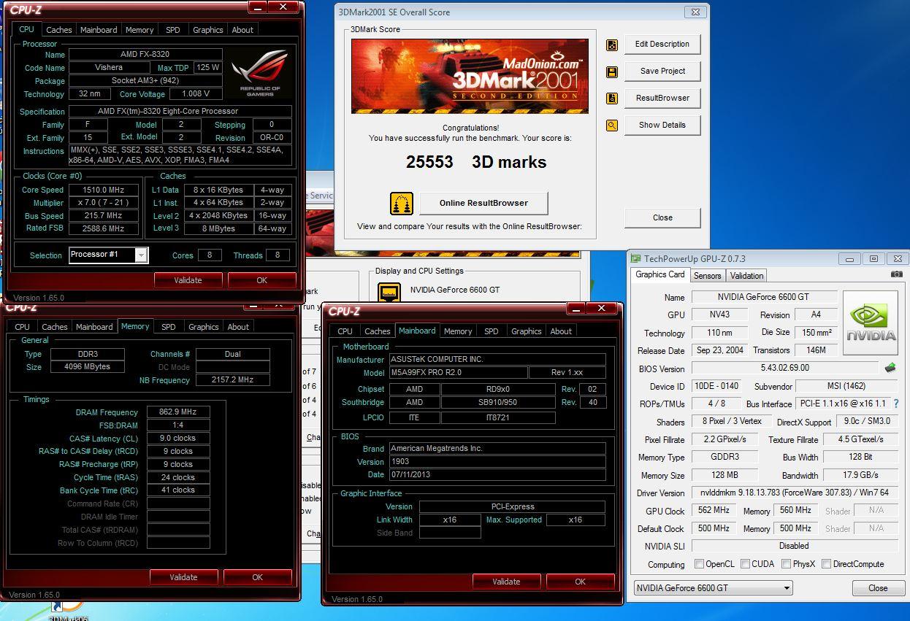Screen dimensions: 910x621
Task: Minimize the GPU-Z window
Action: click(x=849, y=258)
